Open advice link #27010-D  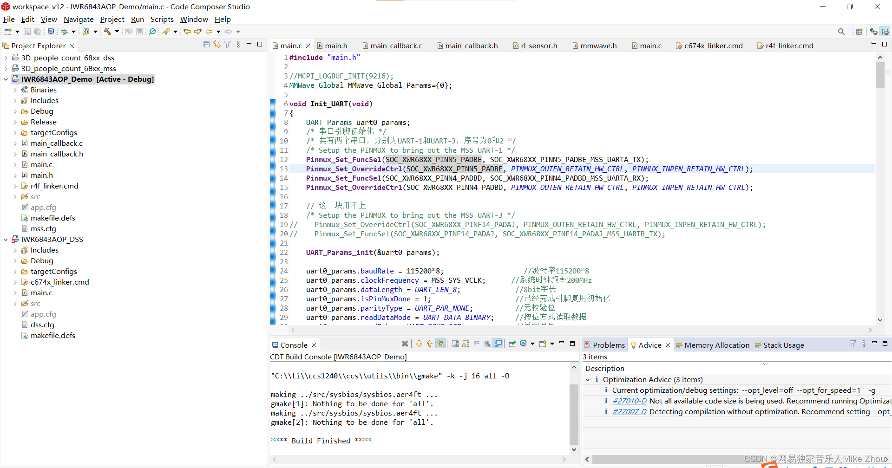coord(629,401)
